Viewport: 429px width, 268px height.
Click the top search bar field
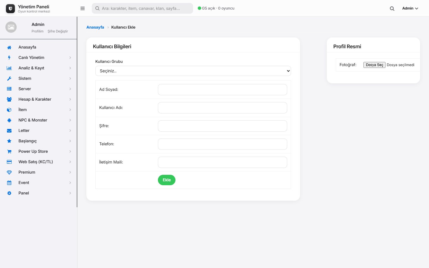point(142,8)
